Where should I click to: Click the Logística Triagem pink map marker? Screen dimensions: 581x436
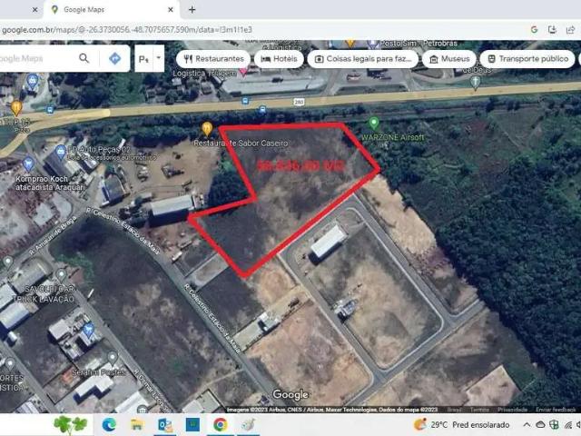(x=243, y=71)
